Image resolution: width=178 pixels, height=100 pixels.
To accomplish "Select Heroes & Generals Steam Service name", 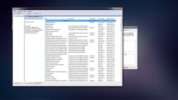I will coord(54,36).
